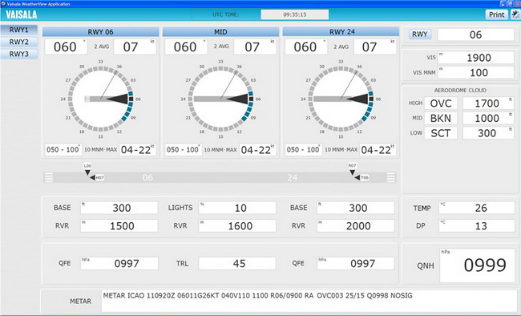
Task: Click the METAR text field
Action: click(x=309, y=301)
